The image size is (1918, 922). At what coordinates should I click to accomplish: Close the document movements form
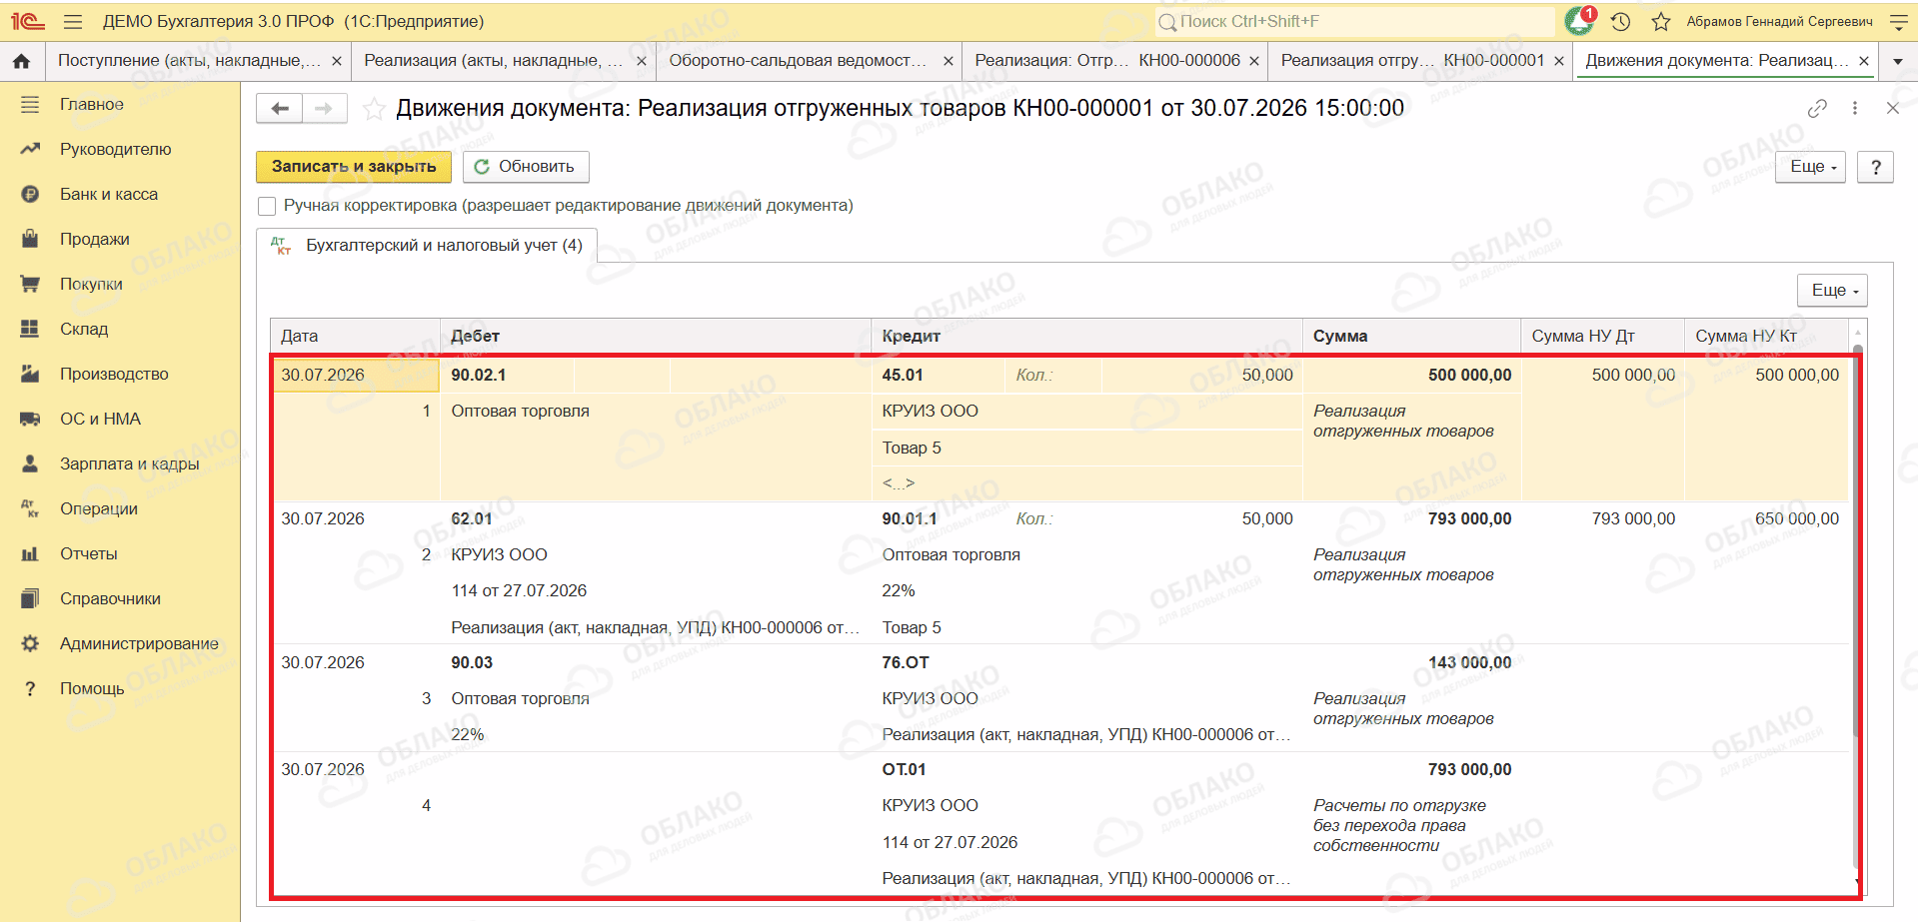(1892, 108)
